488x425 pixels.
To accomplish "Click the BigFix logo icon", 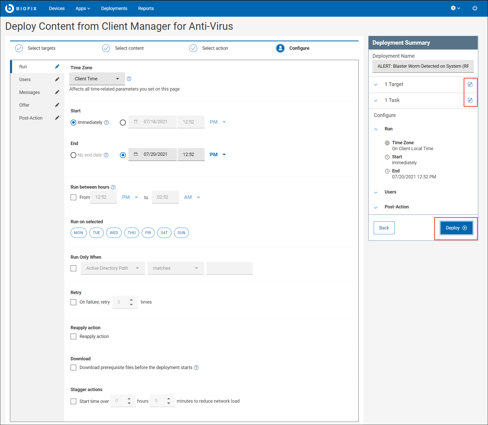I will coord(9,8).
